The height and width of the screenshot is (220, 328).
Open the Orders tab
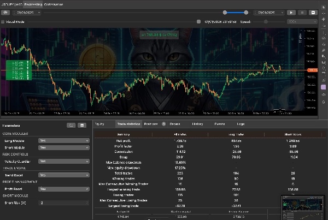tap(175, 124)
